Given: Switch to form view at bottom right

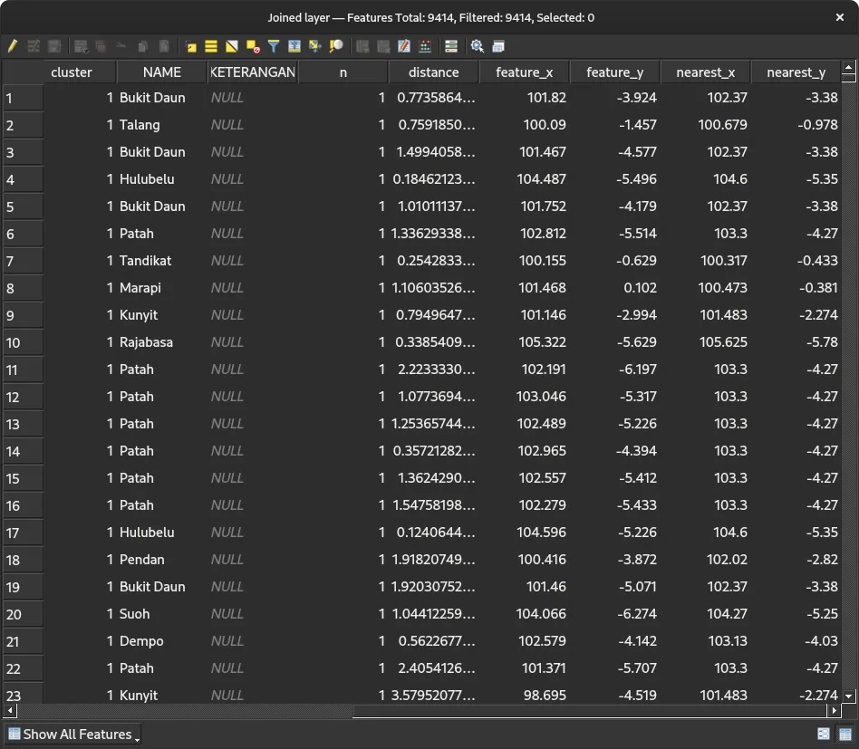Looking at the screenshot, I should [x=824, y=735].
